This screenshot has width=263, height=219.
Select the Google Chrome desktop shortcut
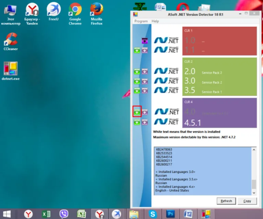[75, 14]
